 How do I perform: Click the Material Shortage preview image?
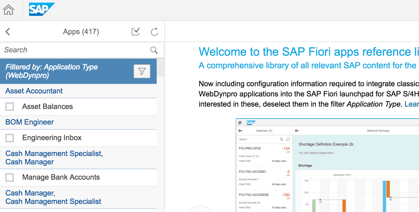327,165
